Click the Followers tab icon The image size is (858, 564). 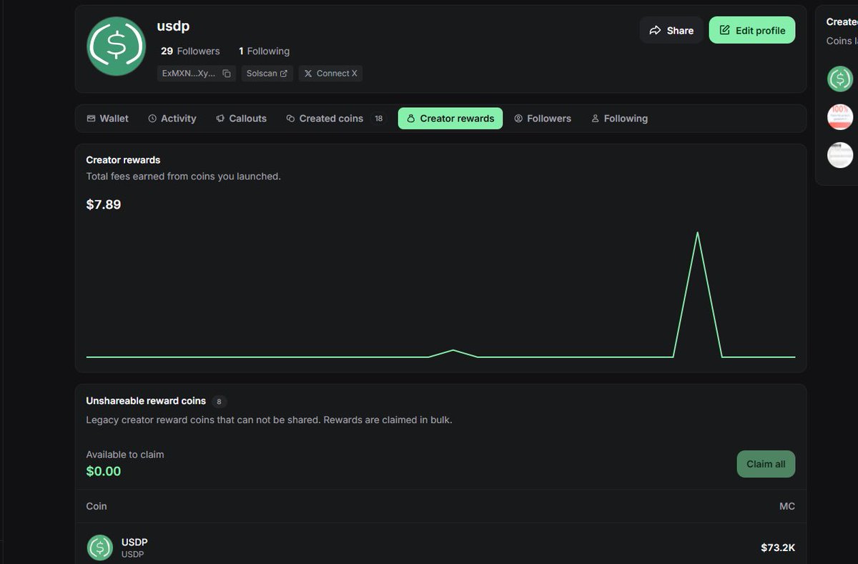(x=518, y=119)
